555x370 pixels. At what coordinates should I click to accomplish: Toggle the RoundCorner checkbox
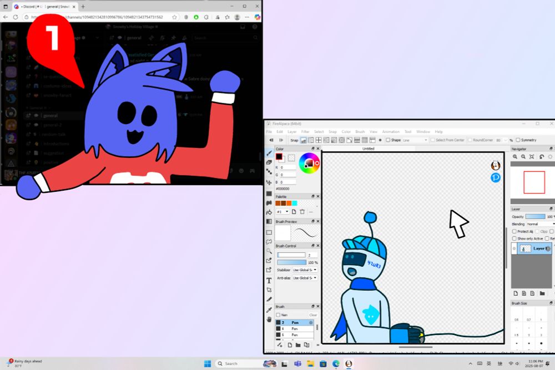(x=470, y=140)
